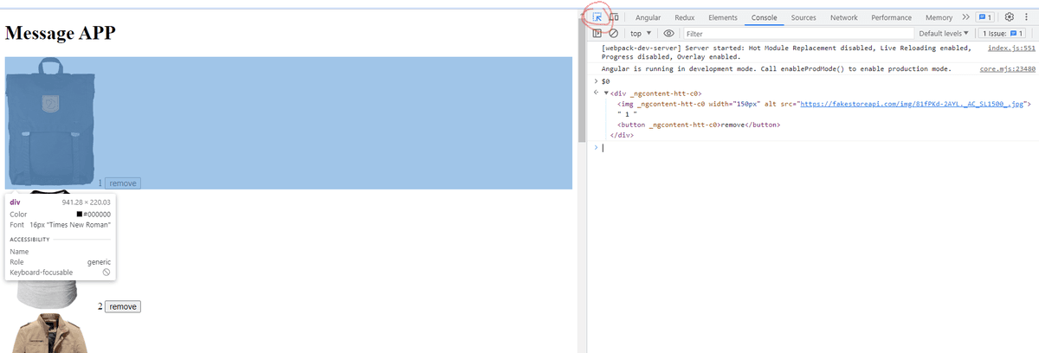The height and width of the screenshot is (353, 1039).
Task: Create live expression with eye icon
Action: click(668, 34)
